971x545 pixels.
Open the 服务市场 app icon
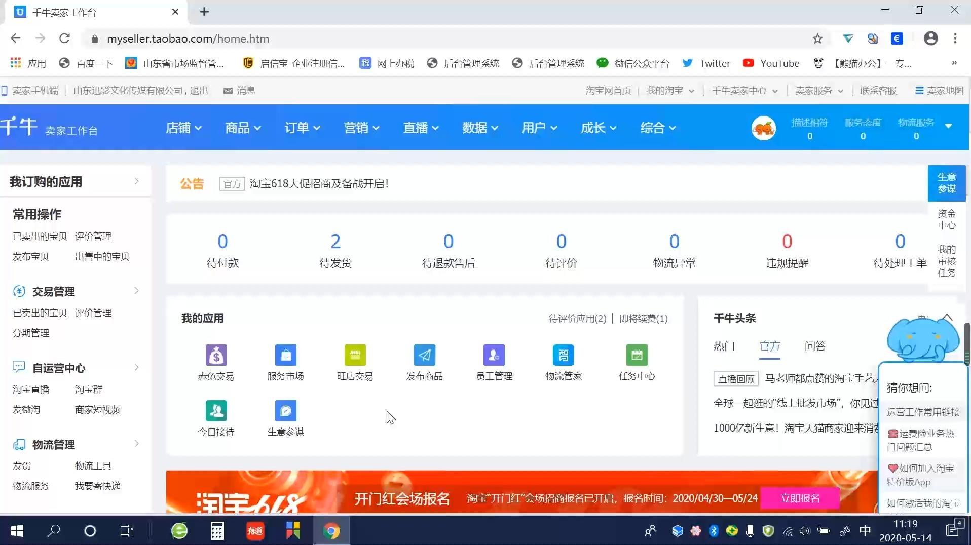pyautogui.click(x=285, y=355)
